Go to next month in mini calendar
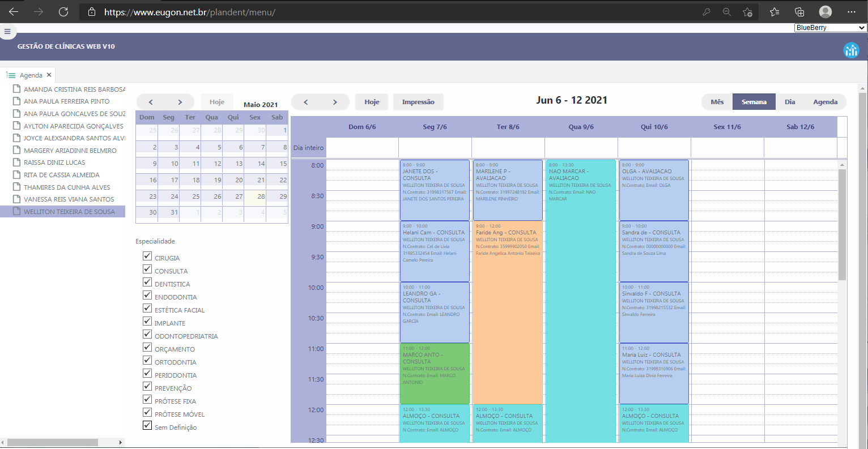Image resolution: width=868 pixels, height=449 pixels. click(180, 102)
